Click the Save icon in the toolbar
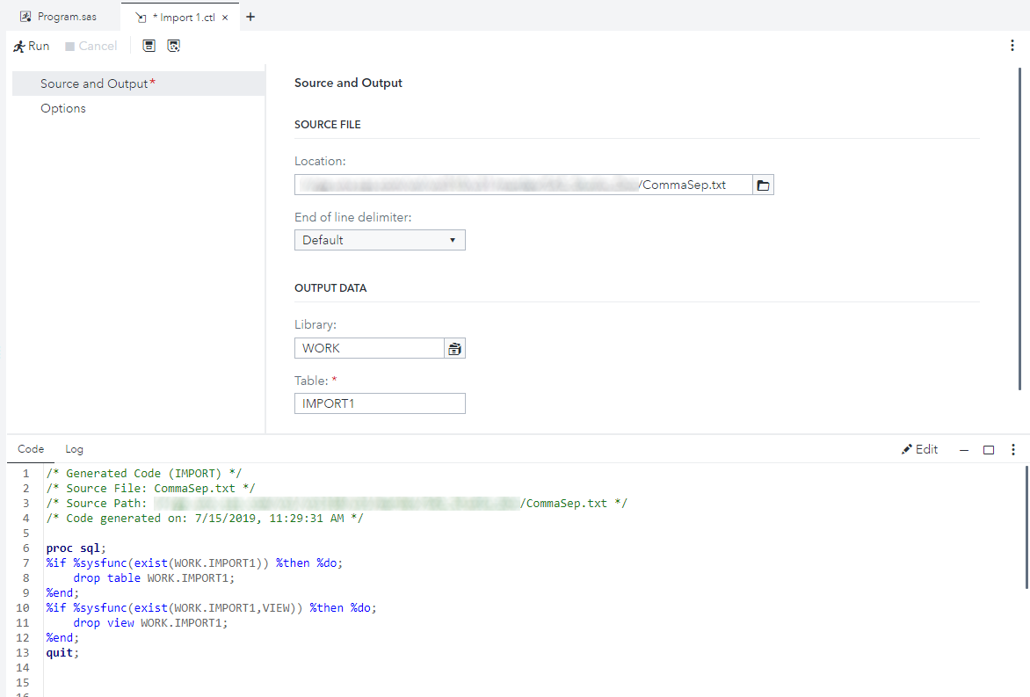The image size is (1030, 697). click(x=149, y=46)
